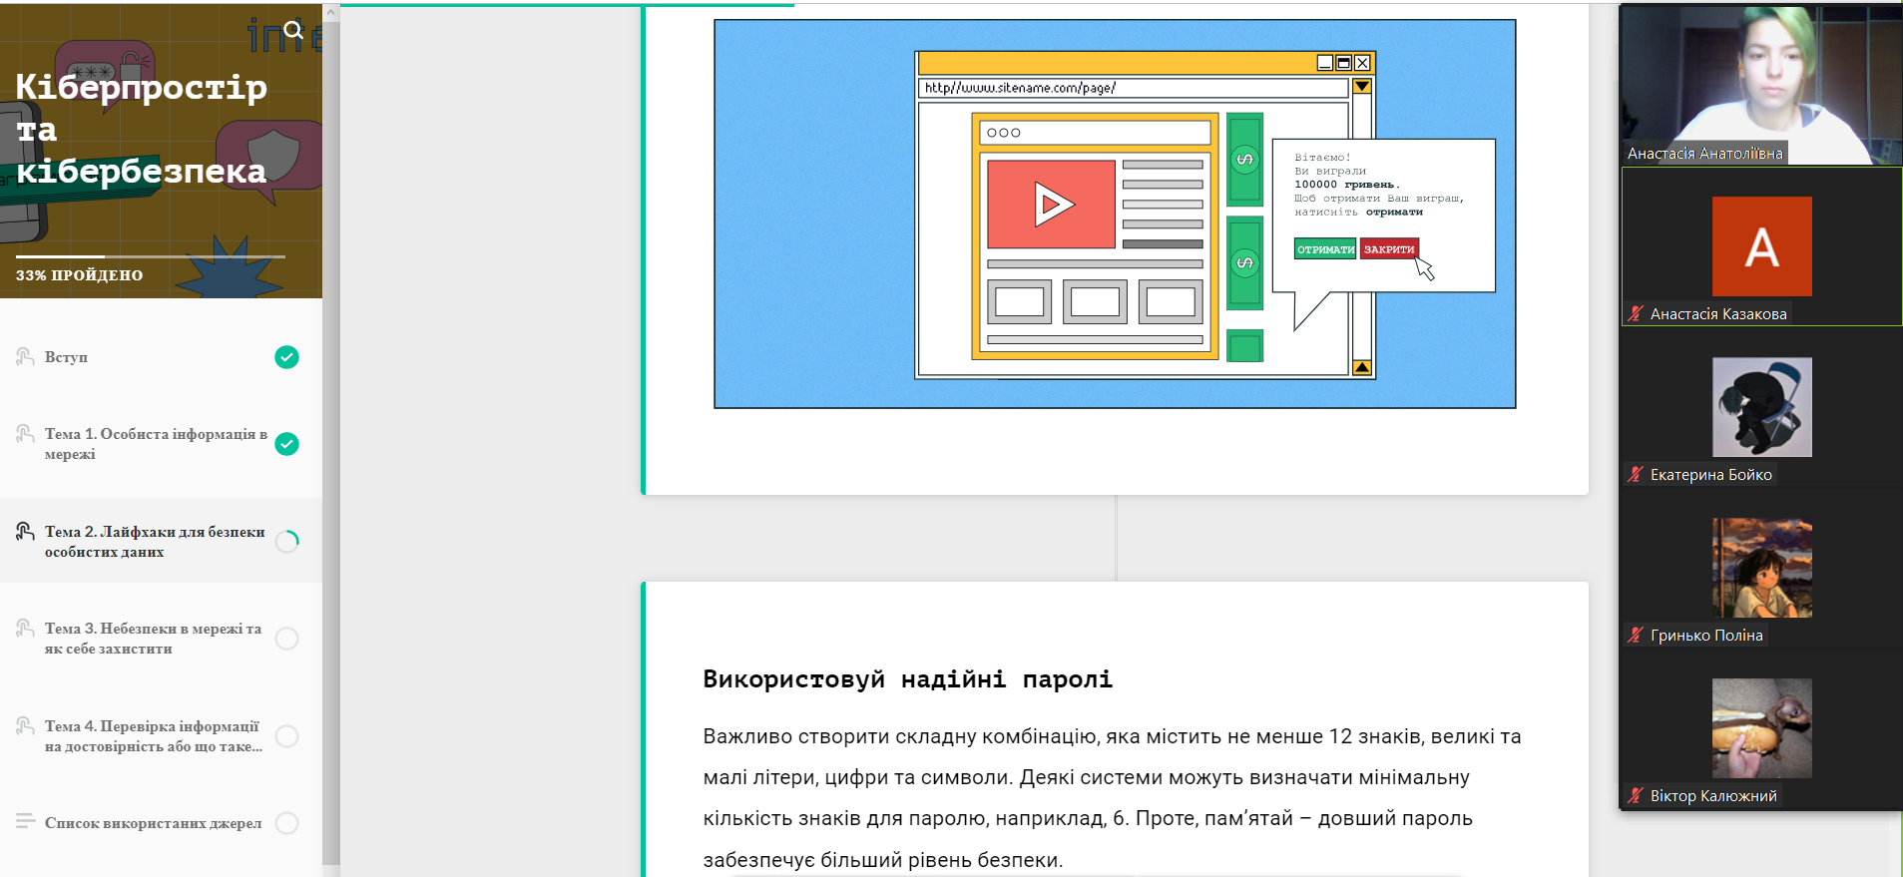Screen dimensions: 1903x877
Task: Click the hand icon beside Вступ
Action: [25, 356]
